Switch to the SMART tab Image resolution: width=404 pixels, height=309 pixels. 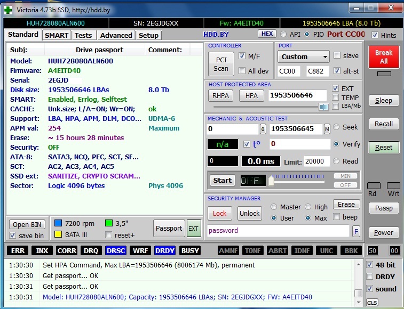tap(57, 35)
